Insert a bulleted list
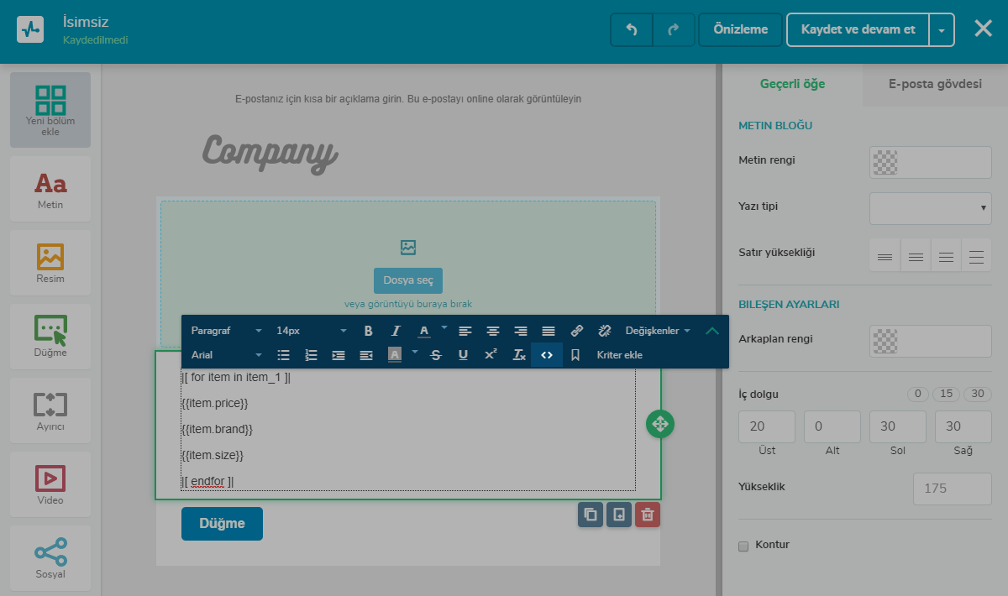1008x596 pixels. pyautogui.click(x=283, y=355)
